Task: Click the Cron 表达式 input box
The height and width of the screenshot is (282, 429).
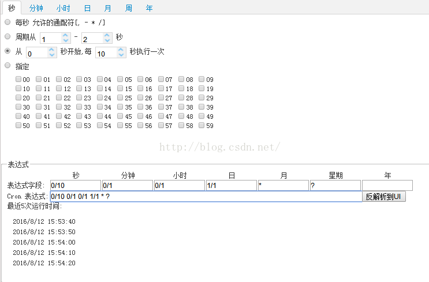Action: (206, 197)
